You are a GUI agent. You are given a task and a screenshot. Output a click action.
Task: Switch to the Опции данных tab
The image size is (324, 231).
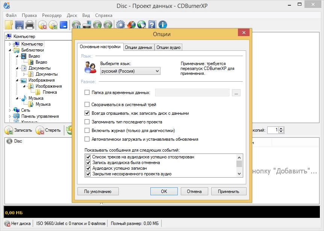(138, 47)
